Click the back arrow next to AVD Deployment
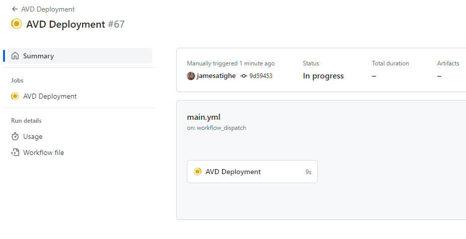Viewport: 466px width, 239px height. 14,9
